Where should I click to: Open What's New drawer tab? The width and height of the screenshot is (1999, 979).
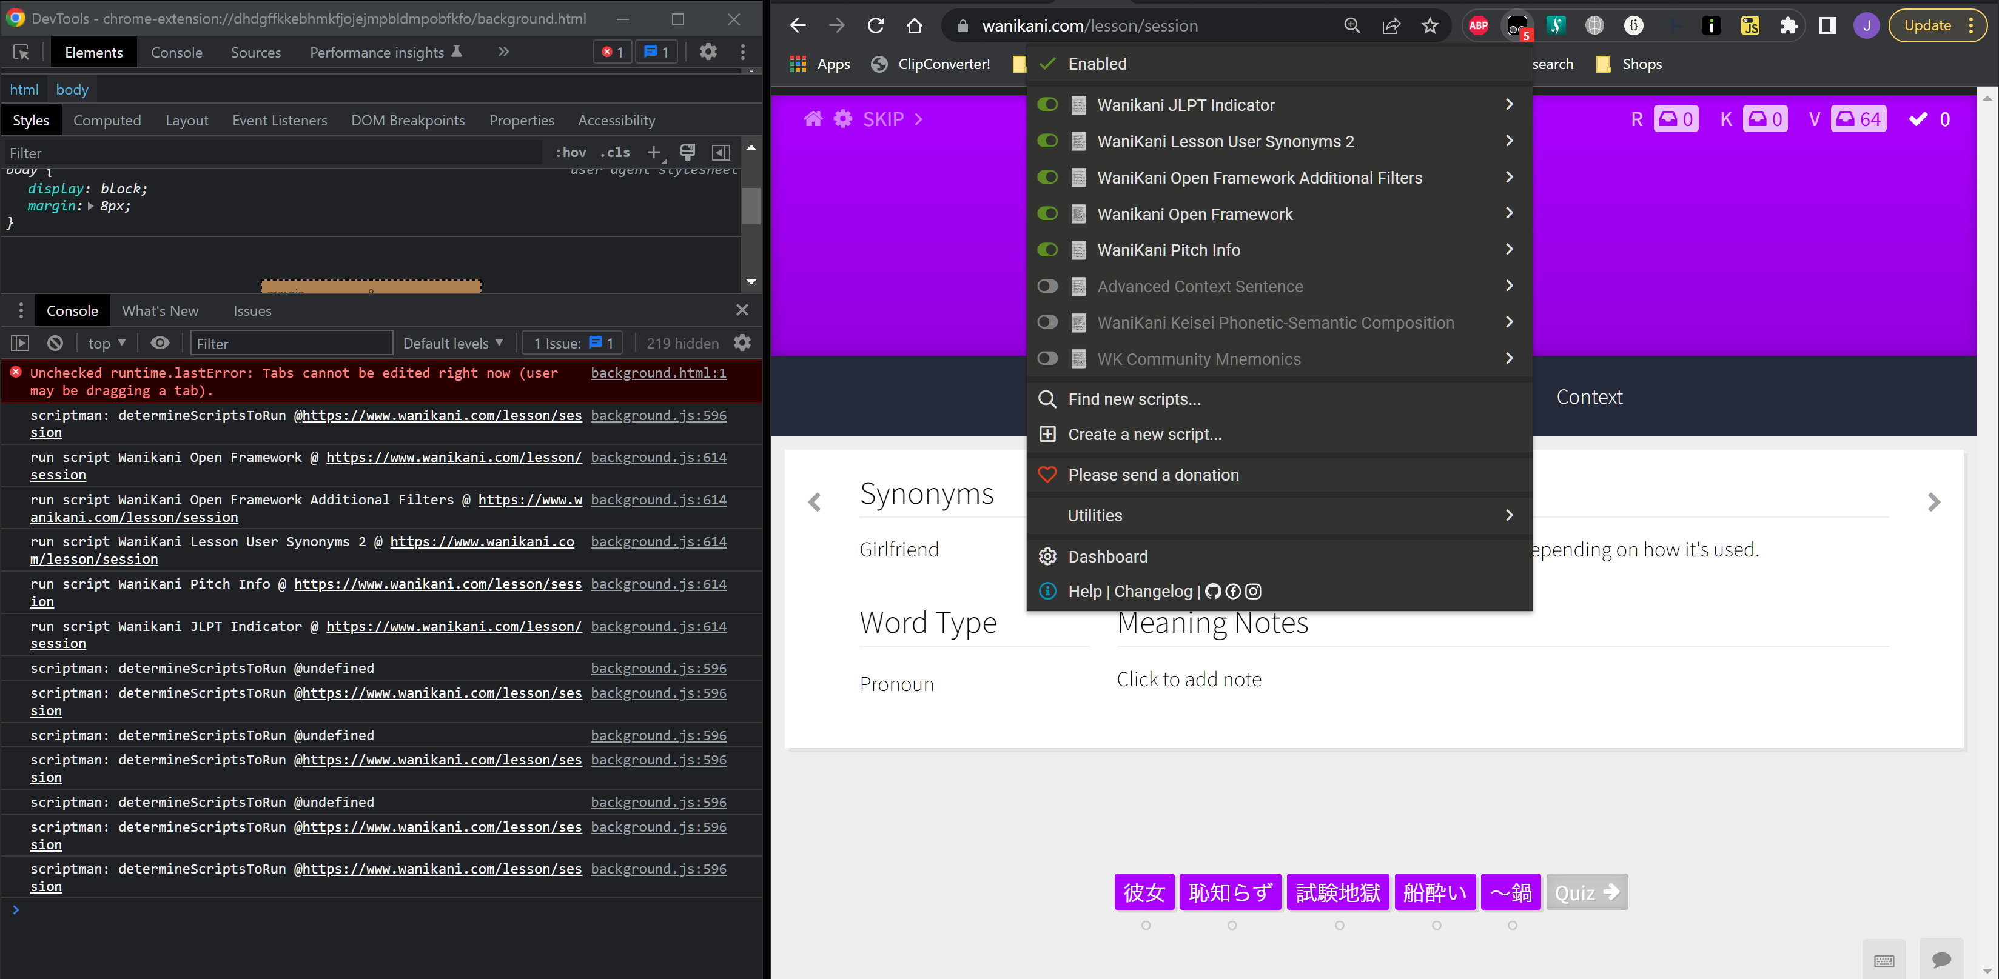(160, 310)
